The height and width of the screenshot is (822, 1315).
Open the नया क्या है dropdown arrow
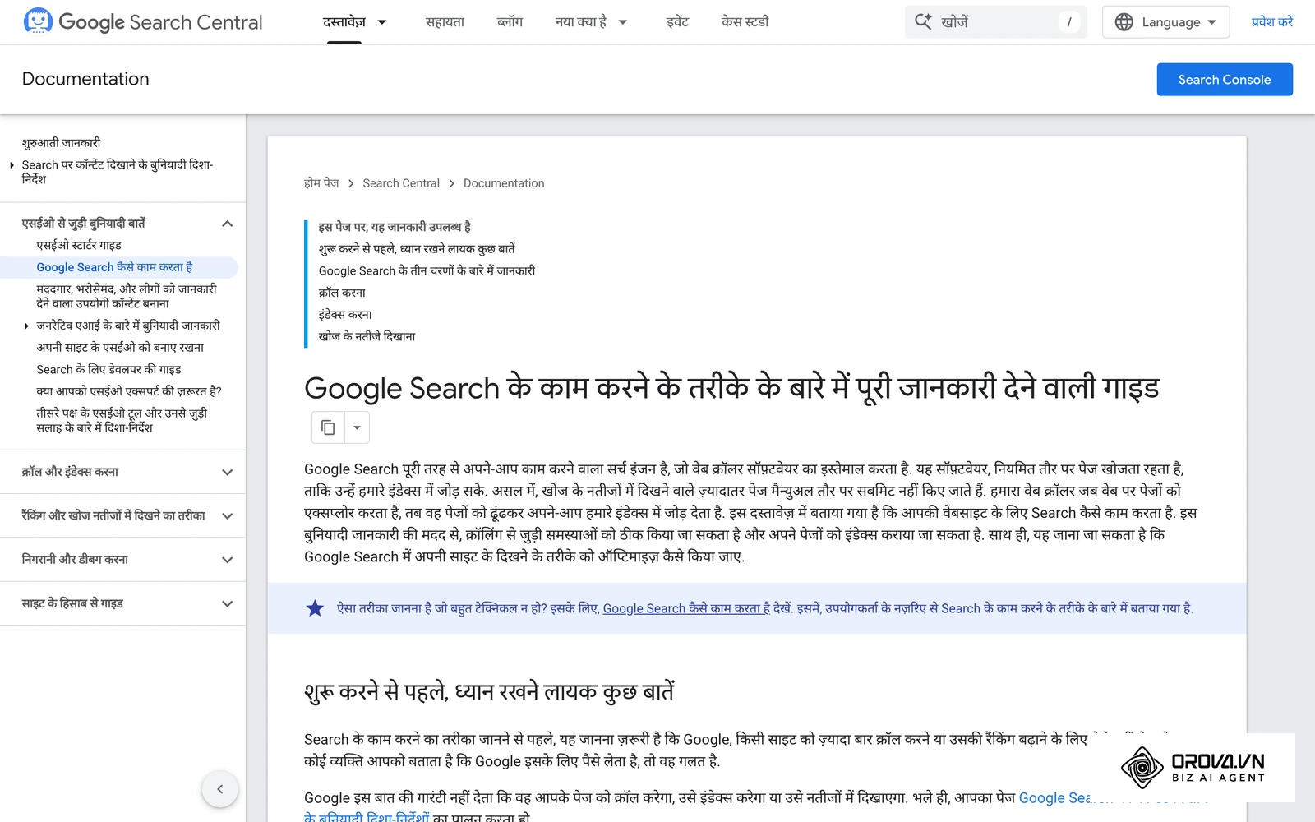[623, 22]
